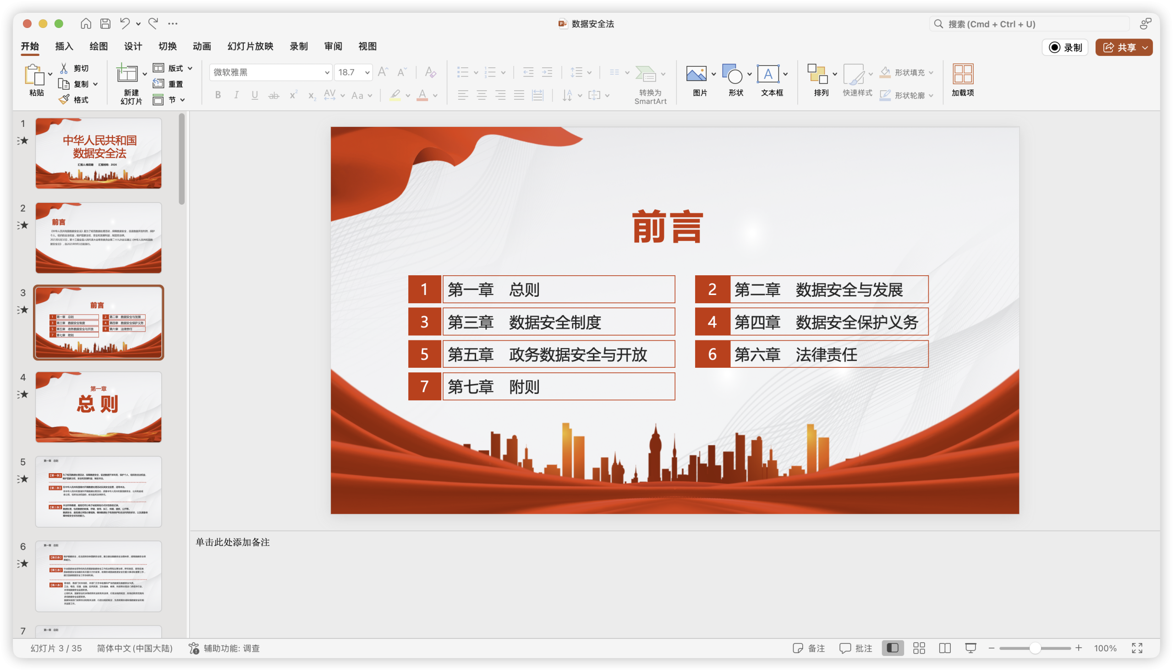Viewport: 1173px width, 671px height.
Task: Expand the font size dropdown
Action: click(x=367, y=72)
